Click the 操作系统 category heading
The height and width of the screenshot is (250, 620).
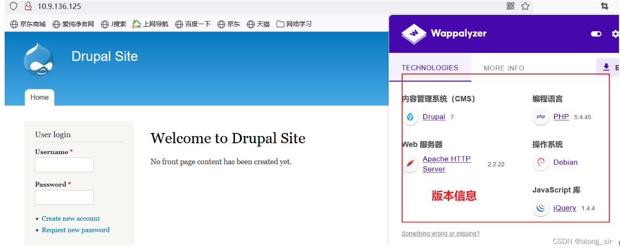coord(548,145)
